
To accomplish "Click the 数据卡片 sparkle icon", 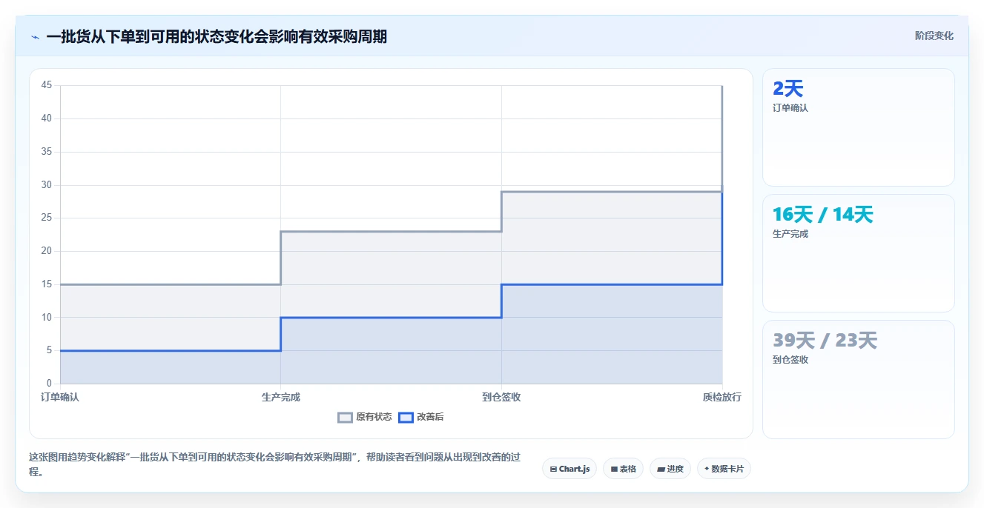I will tap(707, 469).
